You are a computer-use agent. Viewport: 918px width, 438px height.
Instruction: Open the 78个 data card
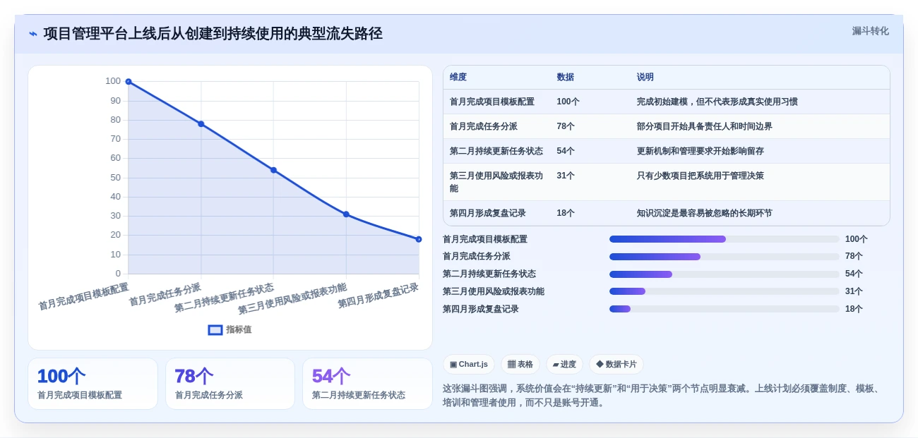pyautogui.click(x=230, y=384)
